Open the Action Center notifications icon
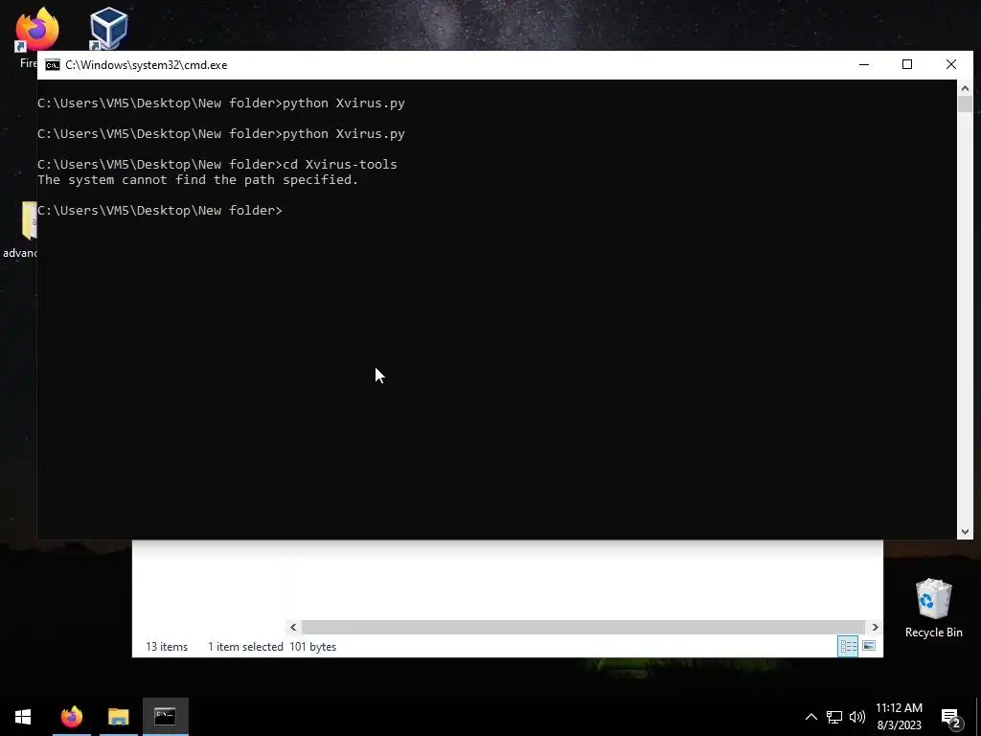The image size is (981, 736). pyautogui.click(x=951, y=718)
